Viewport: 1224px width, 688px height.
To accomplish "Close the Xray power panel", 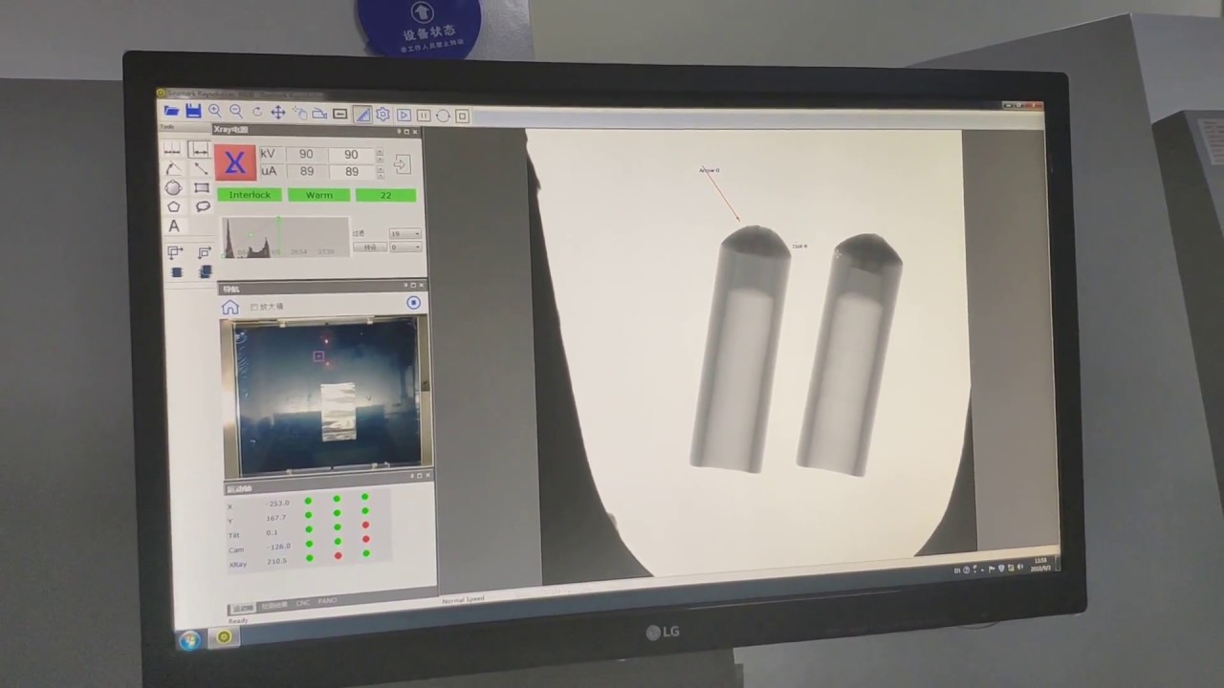I will tap(415, 132).
